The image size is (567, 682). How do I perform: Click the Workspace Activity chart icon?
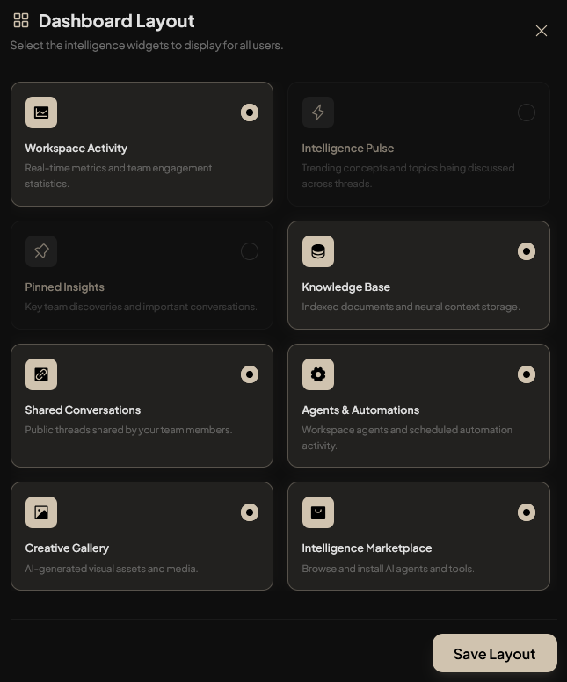[x=41, y=112]
